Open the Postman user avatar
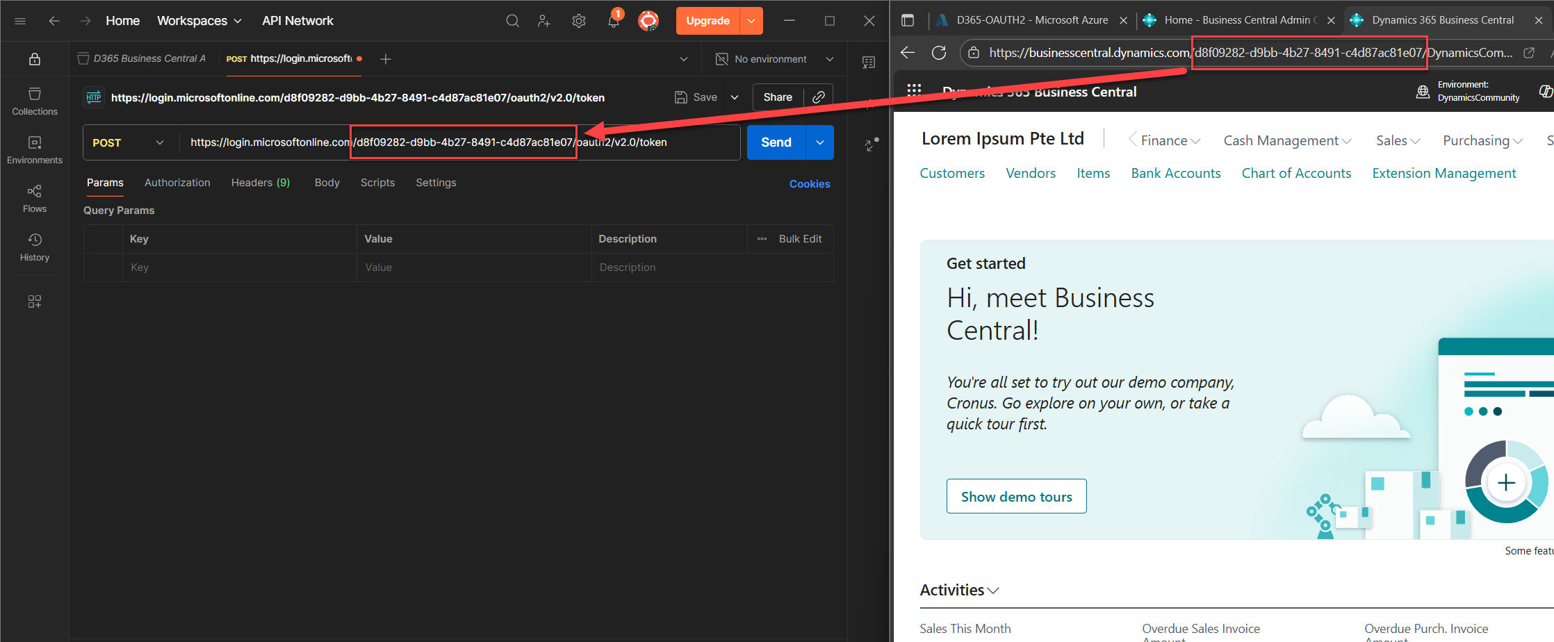This screenshot has width=1554, height=642. point(648,21)
